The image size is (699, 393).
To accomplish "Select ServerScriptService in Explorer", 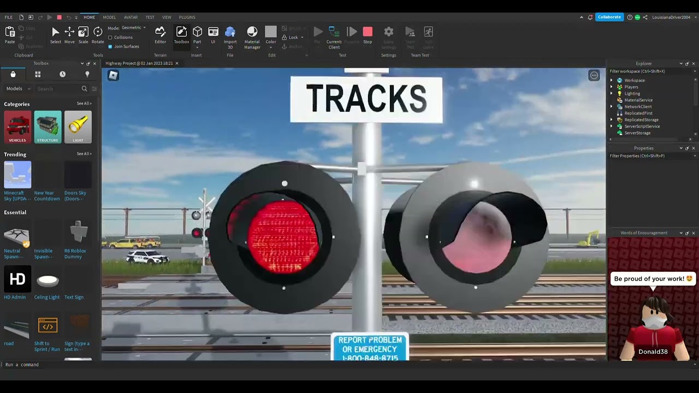I will 642,126.
